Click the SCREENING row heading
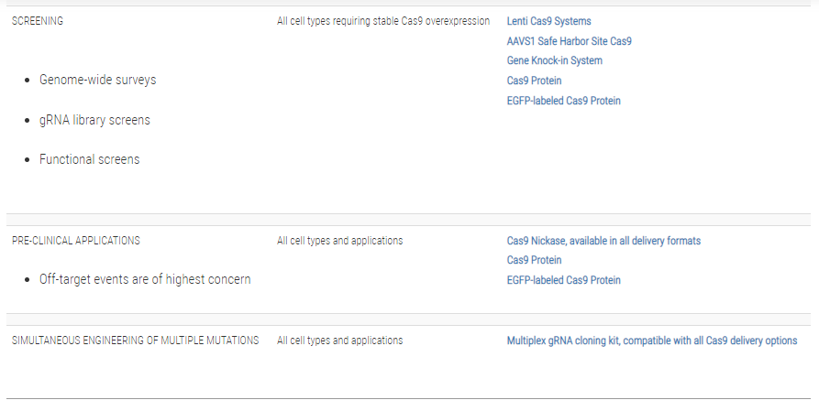The width and height of the screenshot is (819, 411). tap(38, 21)
